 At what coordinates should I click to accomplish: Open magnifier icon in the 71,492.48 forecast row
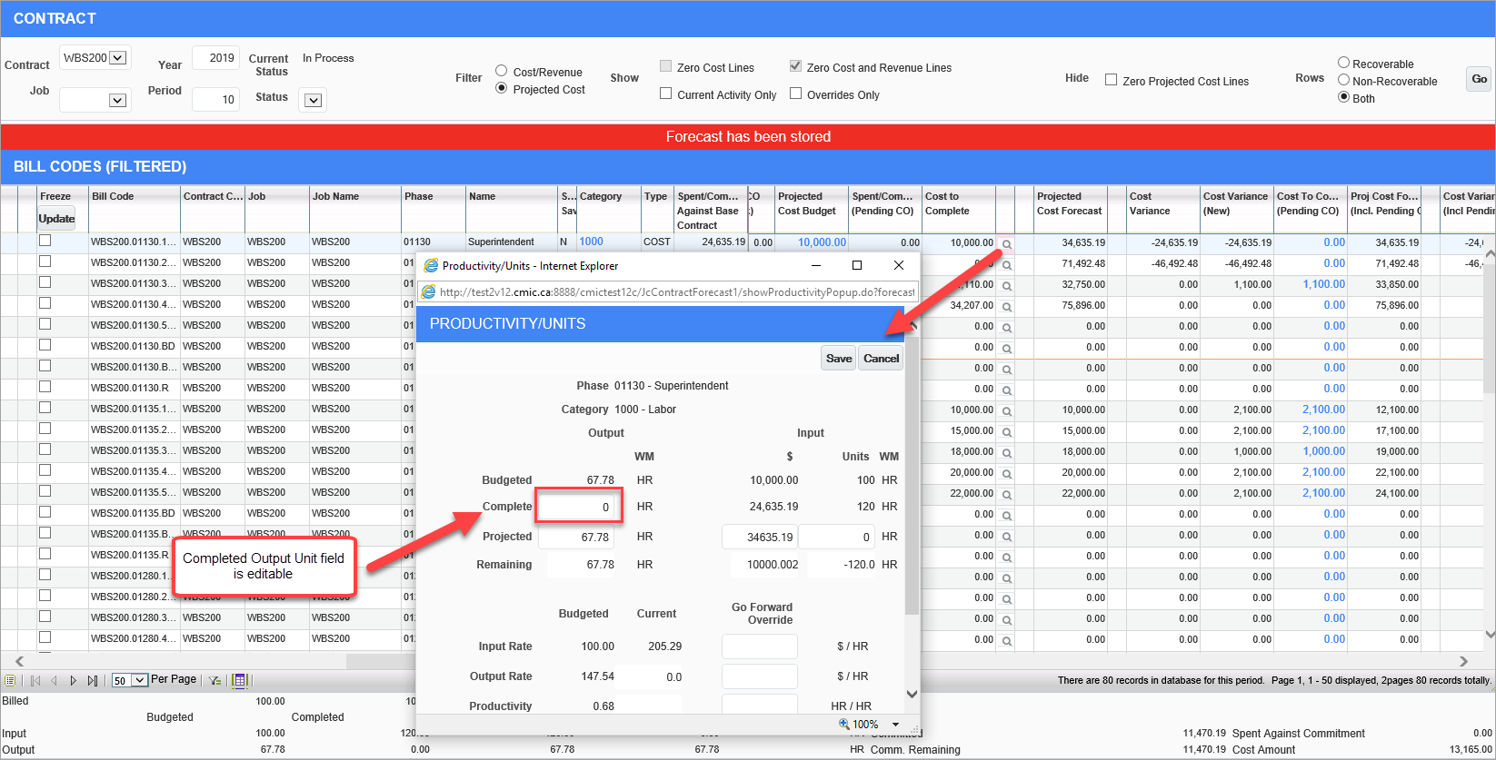coord(1006,264)
